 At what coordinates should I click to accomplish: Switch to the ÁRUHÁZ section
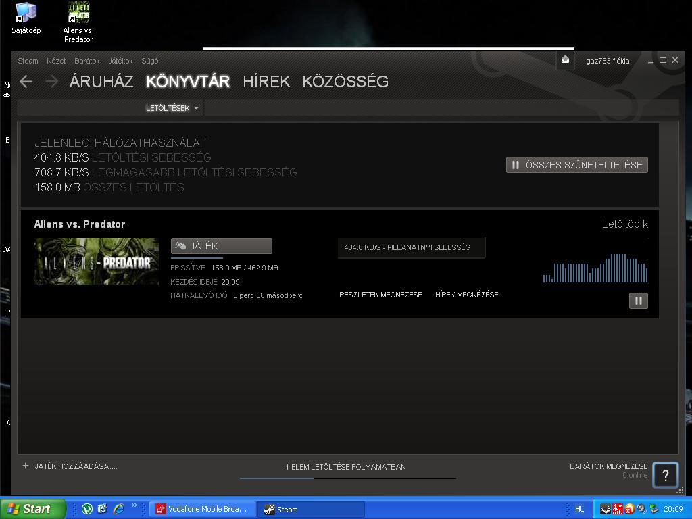[101, 81]
